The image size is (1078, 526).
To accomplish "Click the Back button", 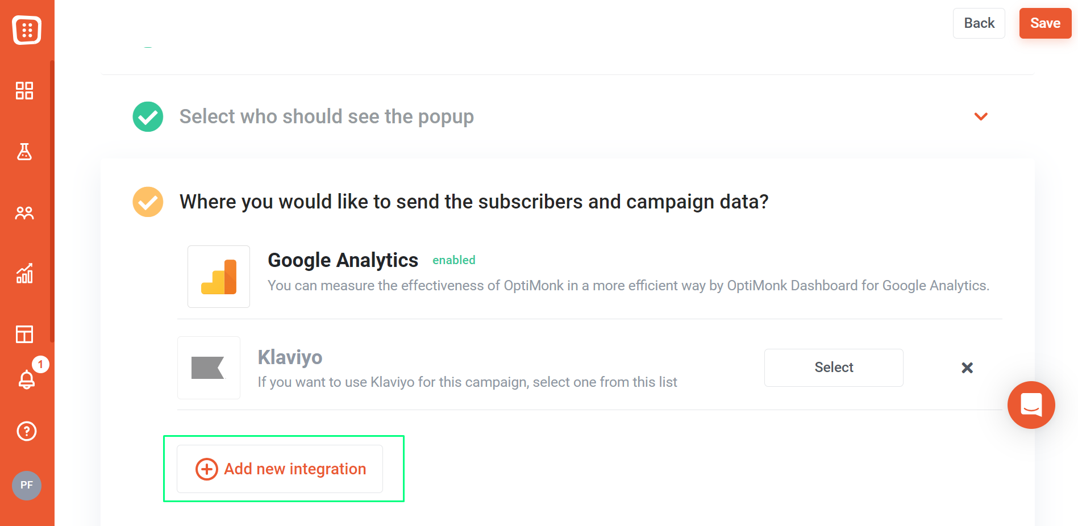I will pyautogui.click(x=979, y=23).
